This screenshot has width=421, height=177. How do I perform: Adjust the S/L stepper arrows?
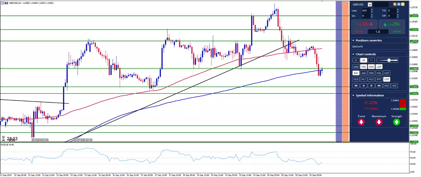[372, 16]
